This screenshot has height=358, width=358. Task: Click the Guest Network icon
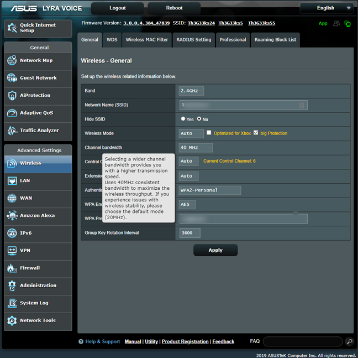12,77
